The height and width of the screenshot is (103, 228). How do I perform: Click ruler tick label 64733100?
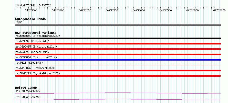[x=58, y=10]
